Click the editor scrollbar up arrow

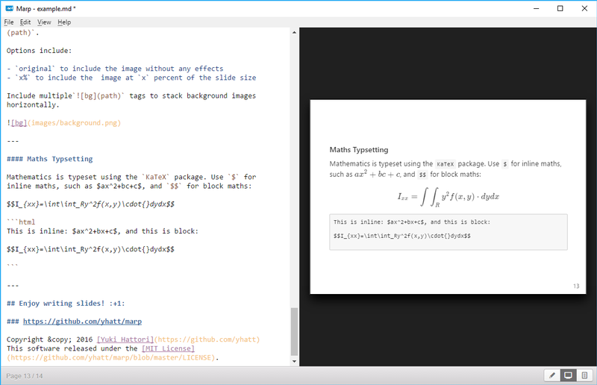click(x=294, y=32)
